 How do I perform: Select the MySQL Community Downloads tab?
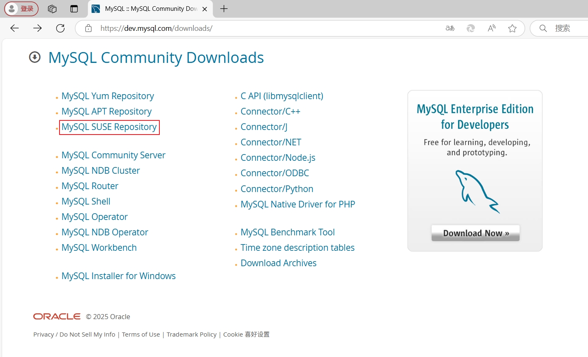click(x=150, y=9)
